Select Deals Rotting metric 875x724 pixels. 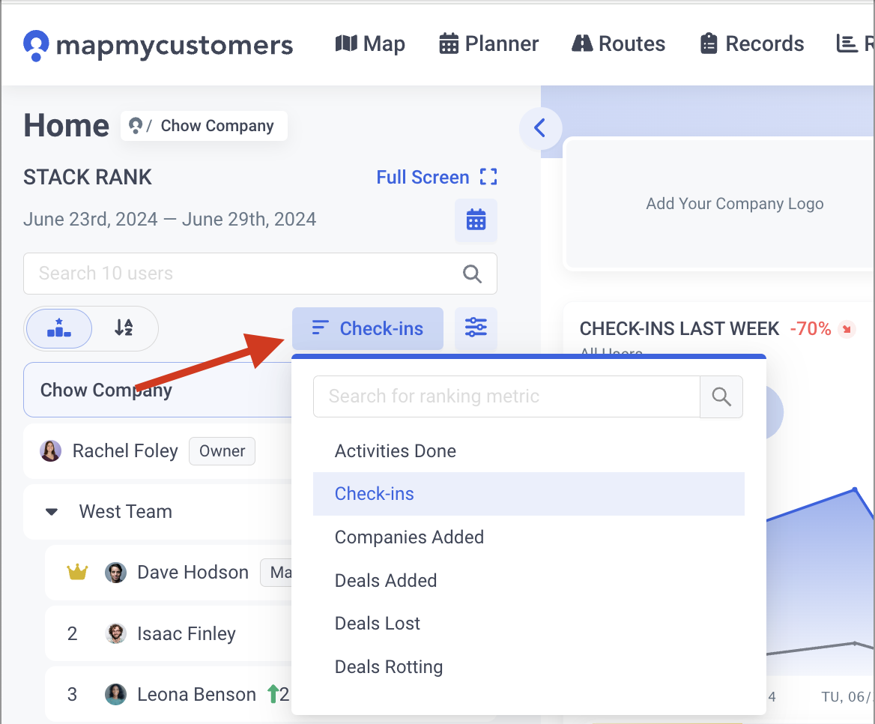pos(528,666)
